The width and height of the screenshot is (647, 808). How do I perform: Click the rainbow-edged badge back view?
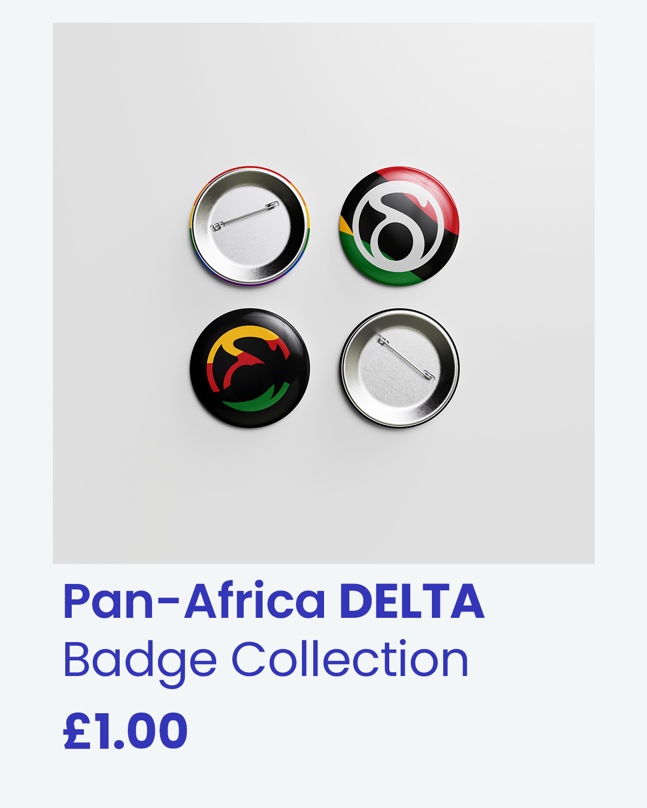click(x=250, y=226)
